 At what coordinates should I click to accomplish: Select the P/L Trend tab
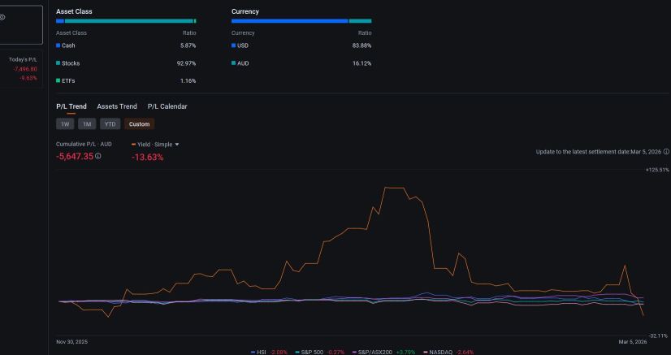(x=71, y=106)
